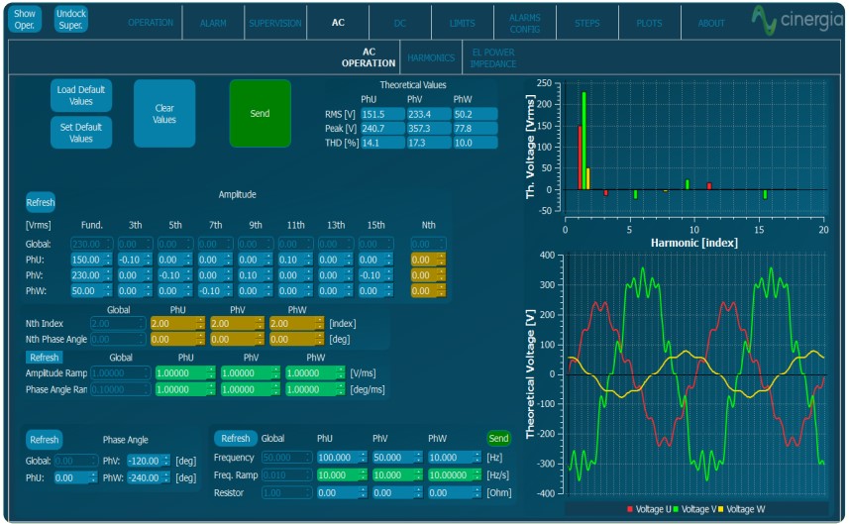
Task: Click the red Voltage U legend swatch
Action: pyautogui.click(x=630, y=509)
